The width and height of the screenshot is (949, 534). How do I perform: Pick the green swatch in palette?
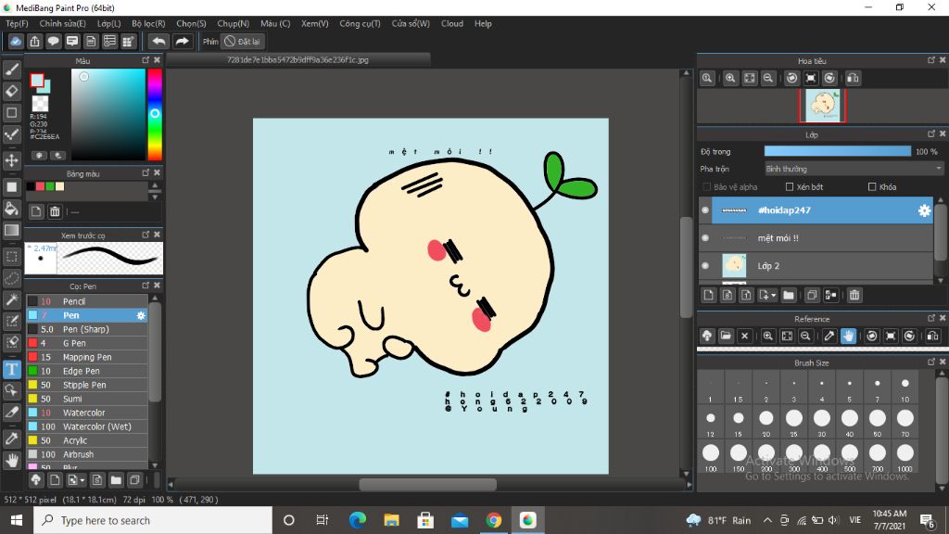[x=50, y=186]
